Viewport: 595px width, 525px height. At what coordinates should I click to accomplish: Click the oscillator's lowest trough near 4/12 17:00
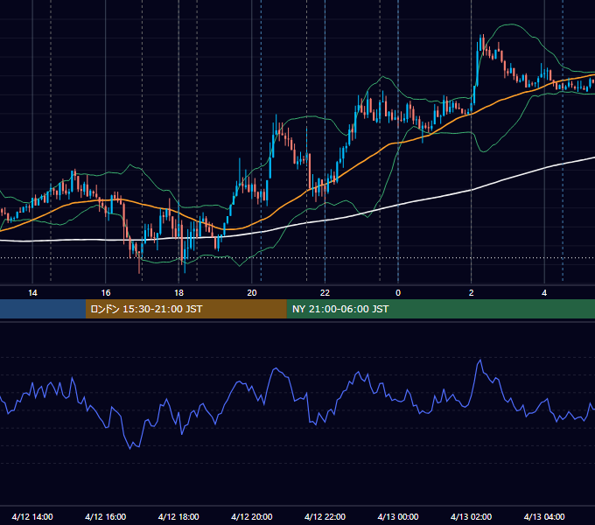coord(130,448)
